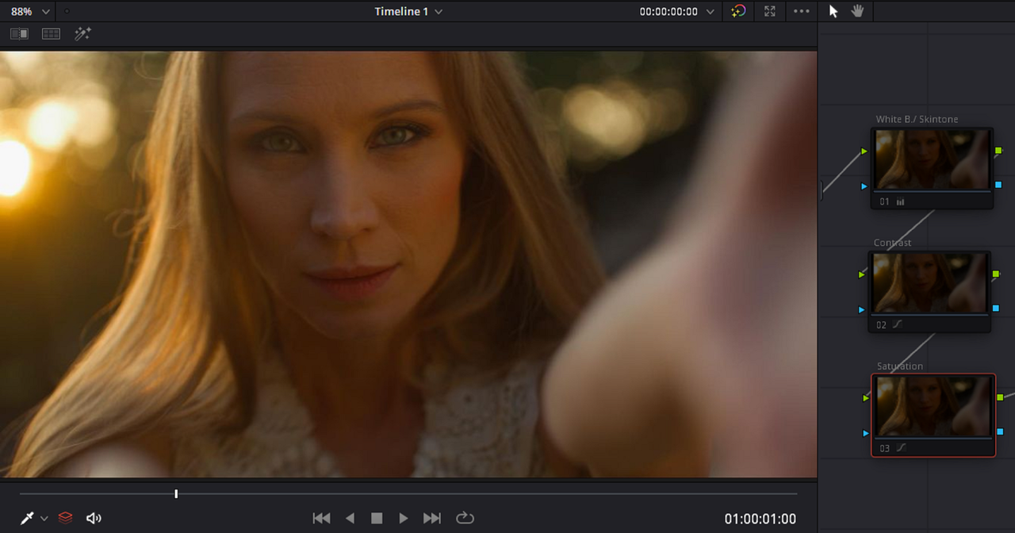This screenshot has height=533, width=1015.
Task: Click the number 01 on first node
Action: (885, 202)
